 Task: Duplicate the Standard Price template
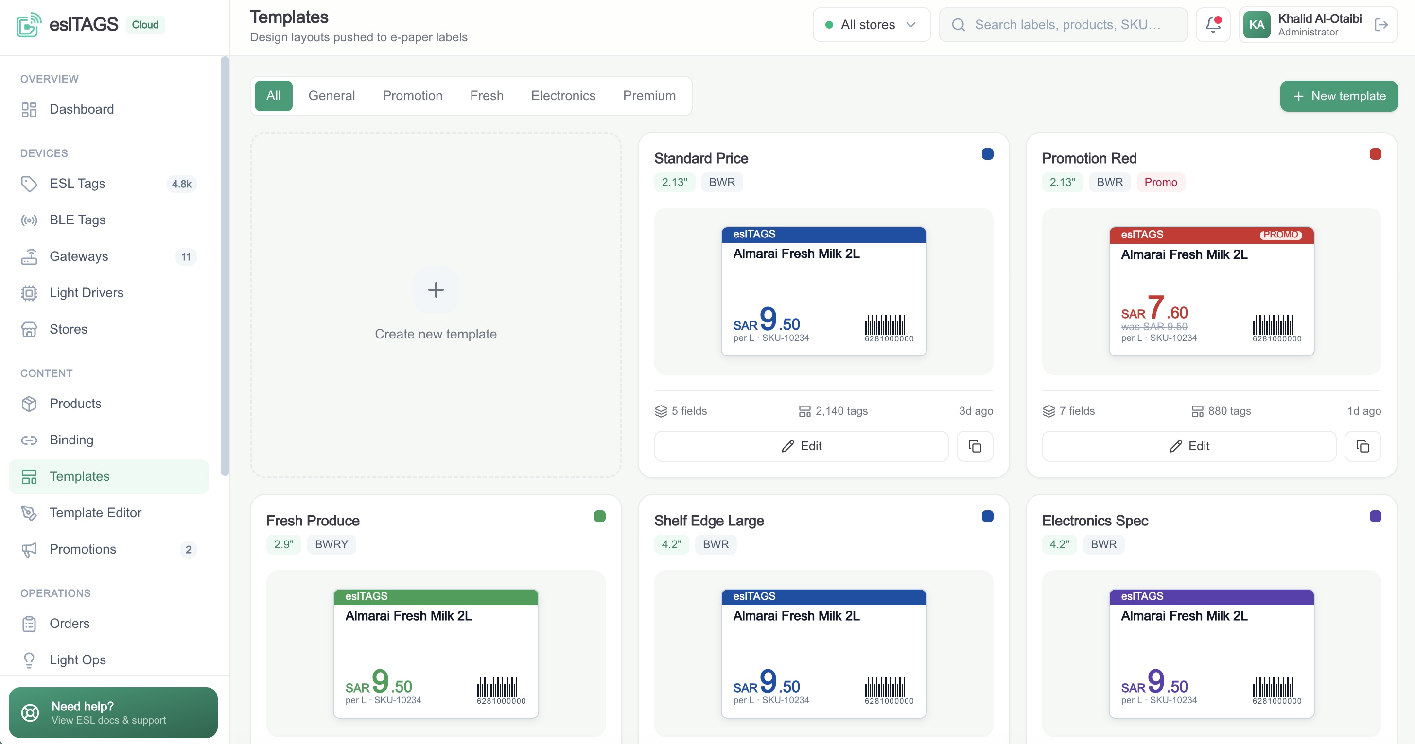tap(975, 446)
